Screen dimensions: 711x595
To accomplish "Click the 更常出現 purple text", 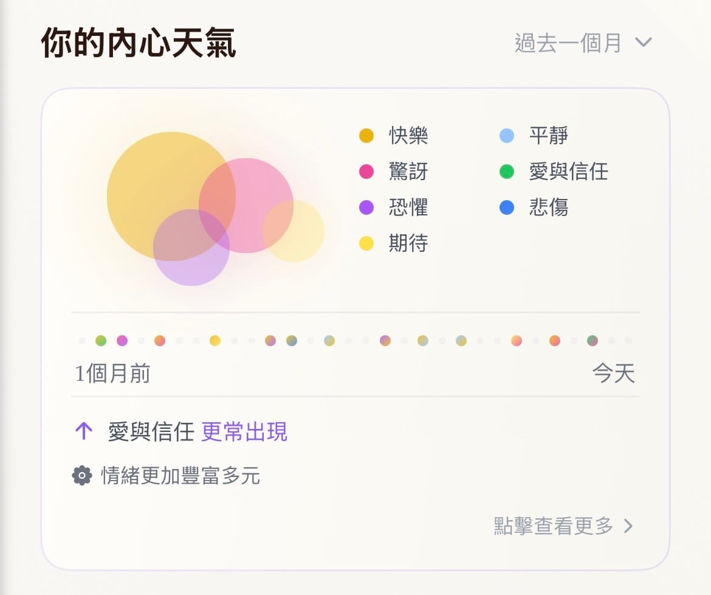I will (x=244, y=432).
